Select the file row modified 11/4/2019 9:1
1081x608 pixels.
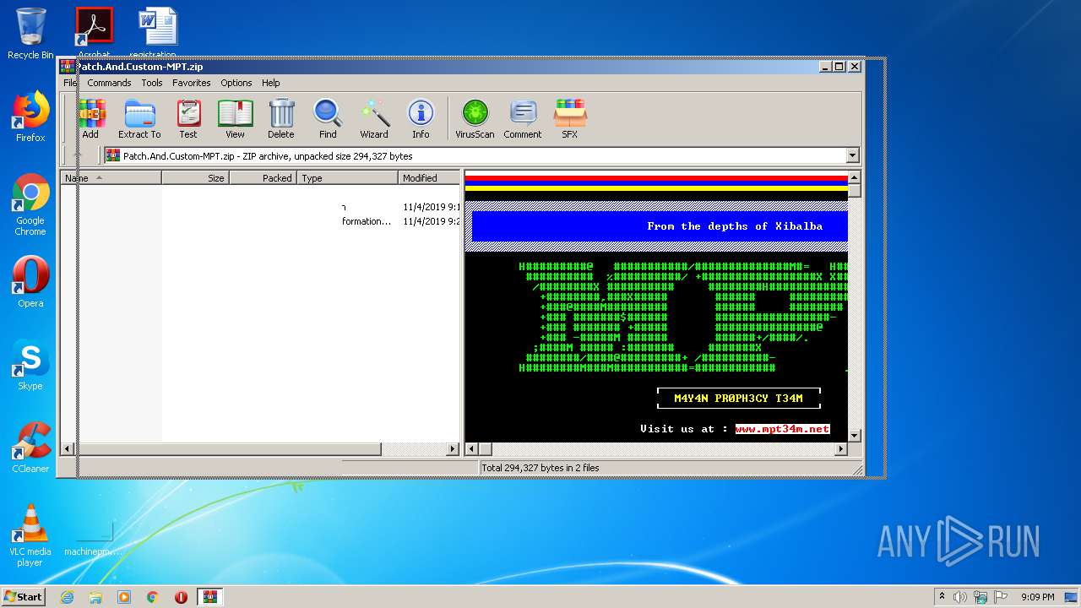(x=260, y=207)
